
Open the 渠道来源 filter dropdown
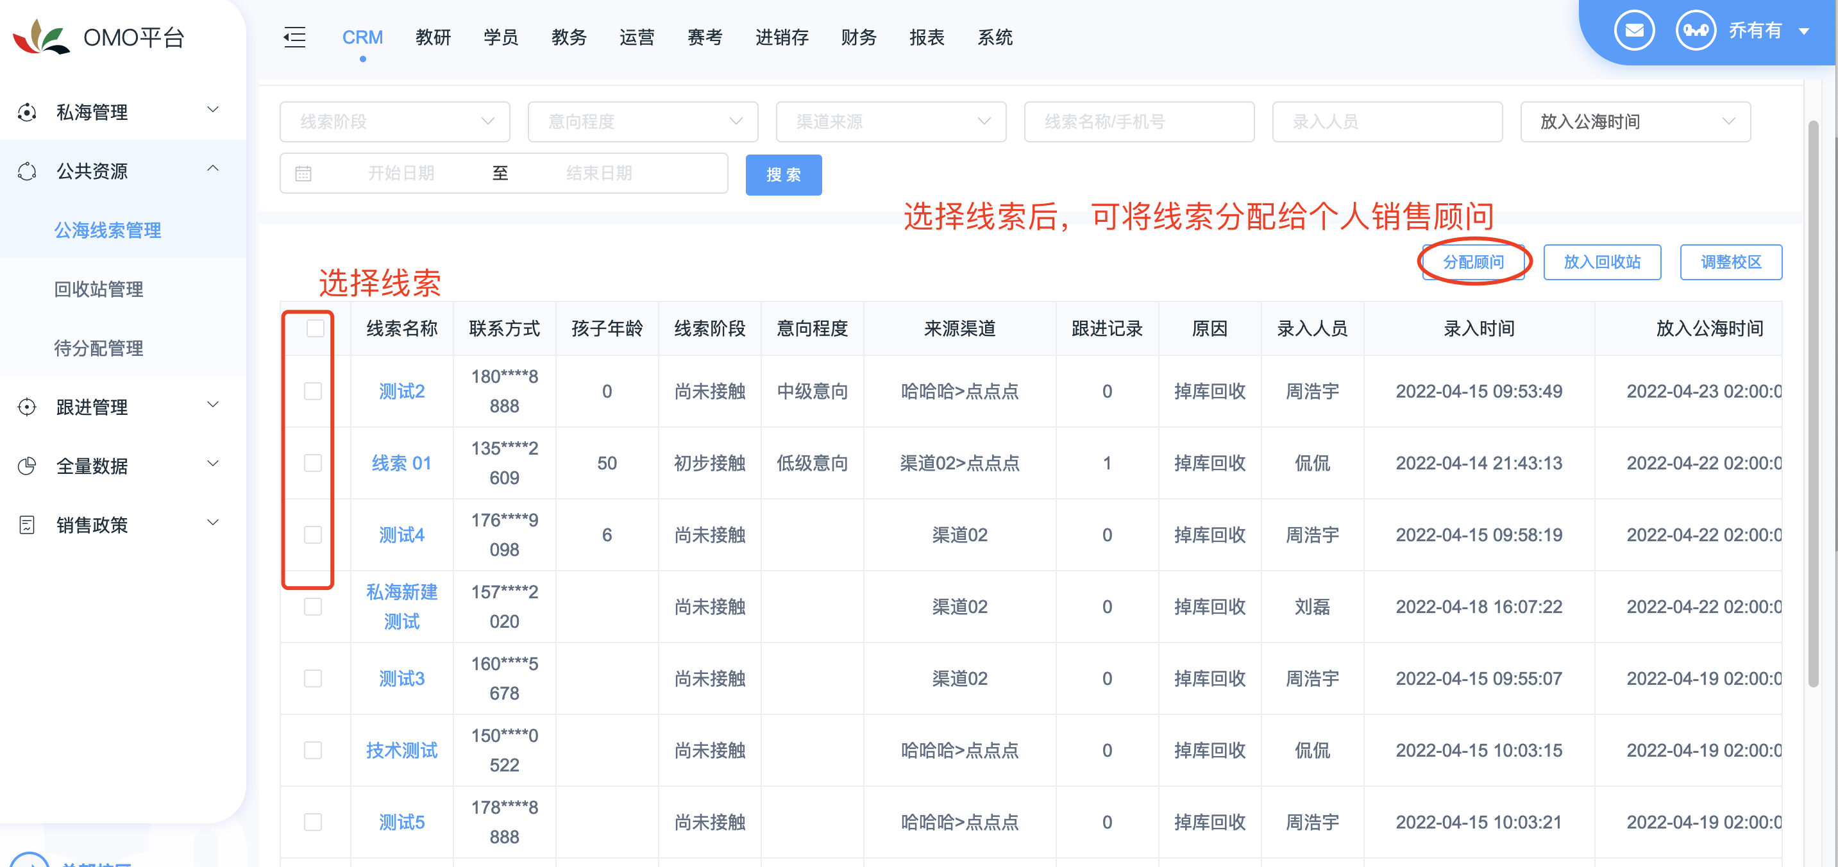click(x=891, y=121)
